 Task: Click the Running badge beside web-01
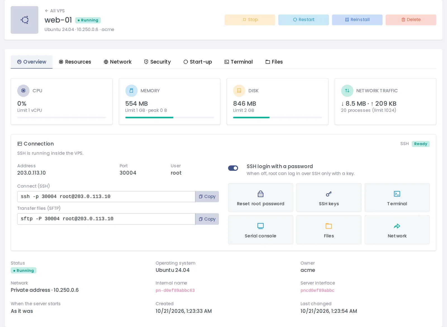coord(88,20)
